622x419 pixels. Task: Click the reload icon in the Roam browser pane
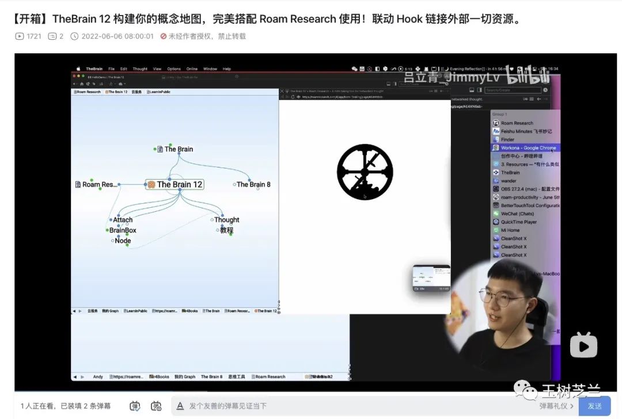tap(293, 97)
